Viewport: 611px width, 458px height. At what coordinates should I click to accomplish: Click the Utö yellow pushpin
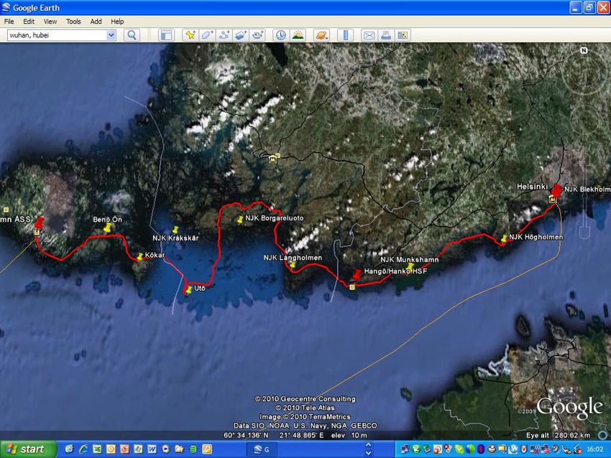(189, 289)
